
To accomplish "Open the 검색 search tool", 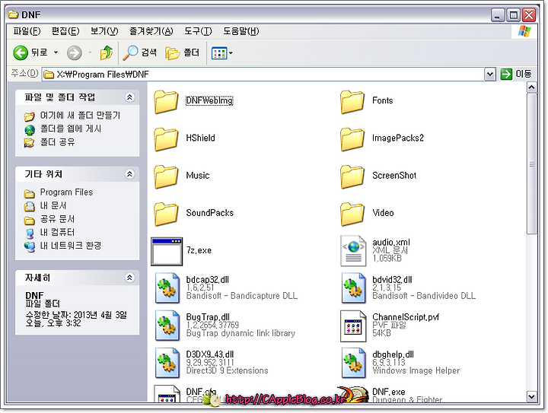I will (x=139, y=52).
